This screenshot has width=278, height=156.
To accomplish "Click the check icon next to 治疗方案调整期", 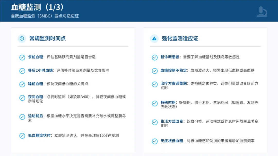I will 155,84.
